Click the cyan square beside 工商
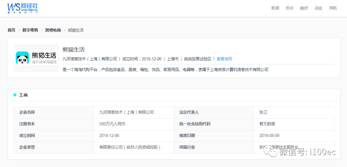 click(x=15, y=95)
